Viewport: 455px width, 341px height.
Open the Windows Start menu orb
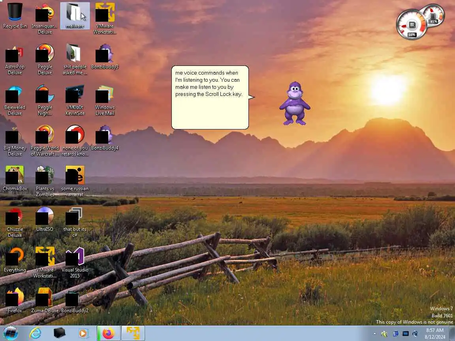pos(10,333)
